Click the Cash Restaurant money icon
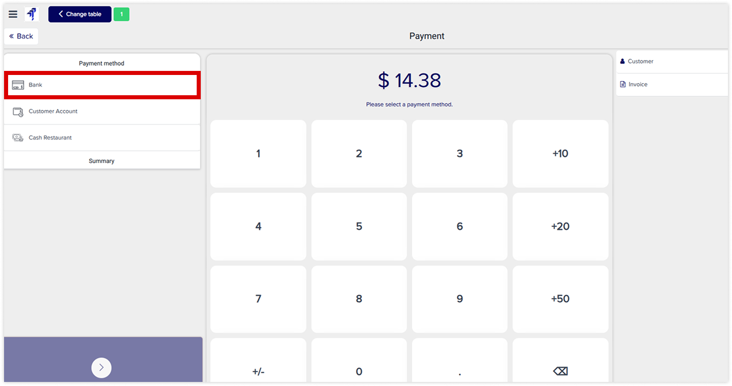 pos(18,138)
